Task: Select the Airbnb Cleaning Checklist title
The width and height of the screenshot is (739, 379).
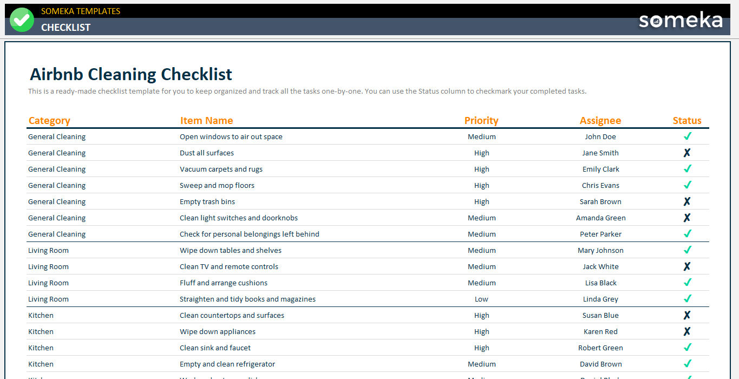Action: [131, 74]
